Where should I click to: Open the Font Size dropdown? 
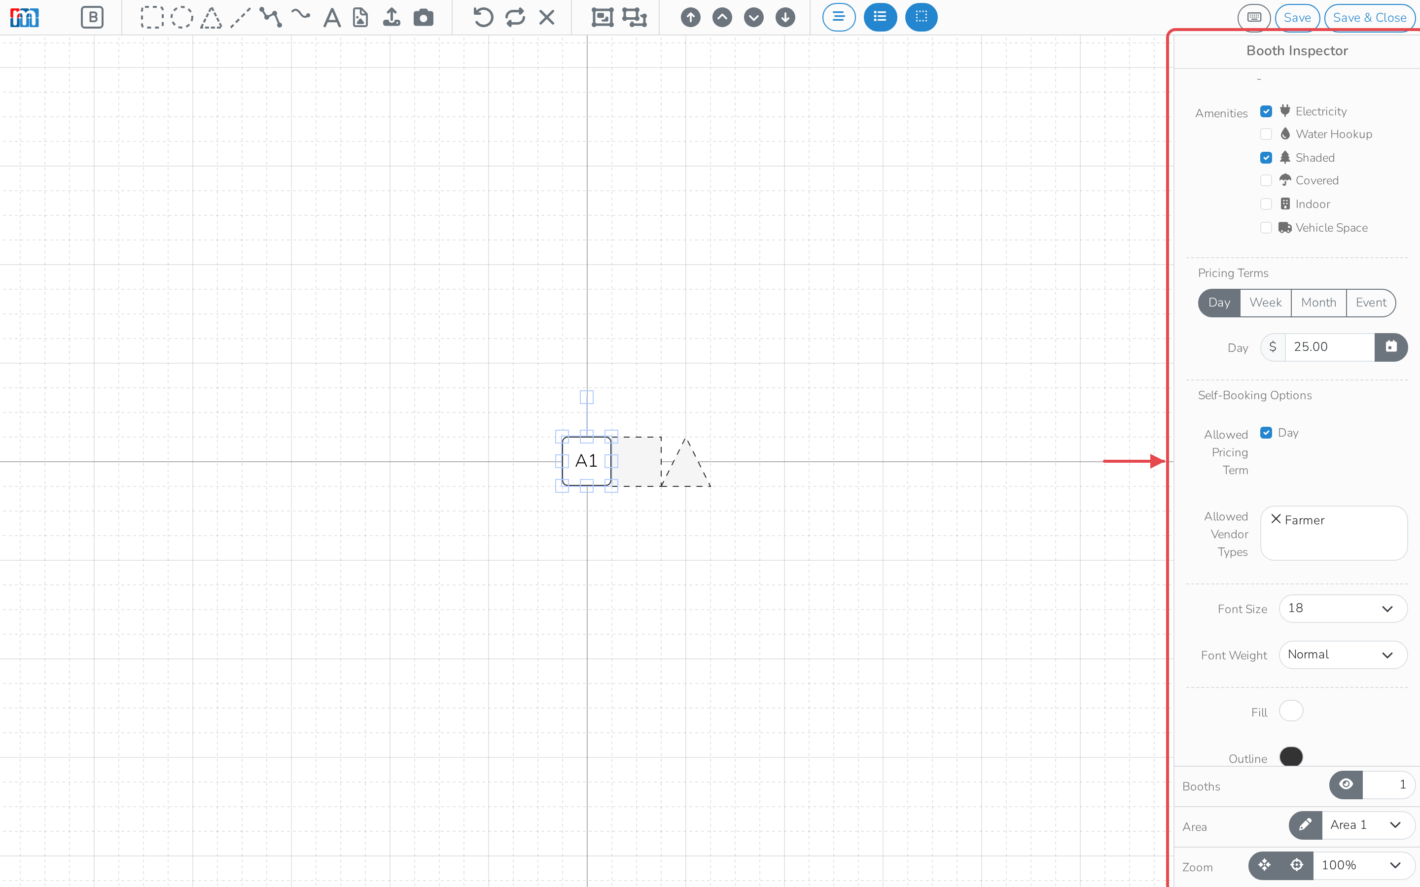1343,609
